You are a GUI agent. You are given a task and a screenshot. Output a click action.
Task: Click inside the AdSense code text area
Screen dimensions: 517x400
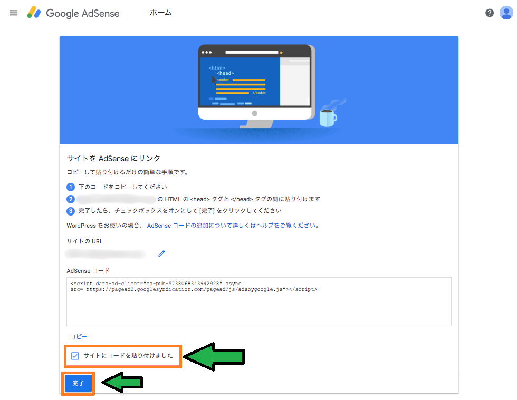259,301
